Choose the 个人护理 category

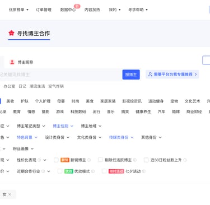point(43,101)
